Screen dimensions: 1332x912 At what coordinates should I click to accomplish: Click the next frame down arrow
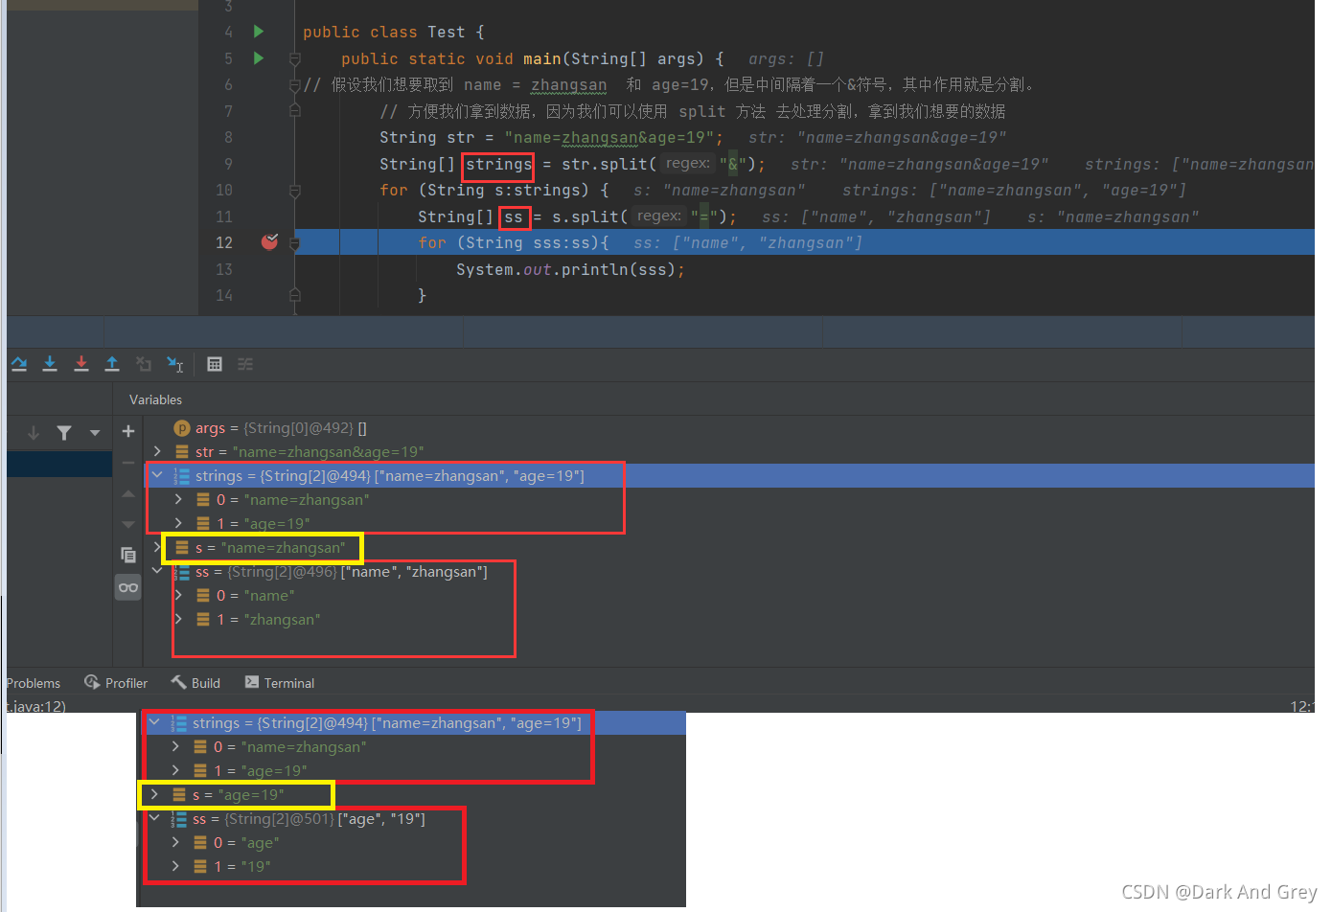coord(34,433)
